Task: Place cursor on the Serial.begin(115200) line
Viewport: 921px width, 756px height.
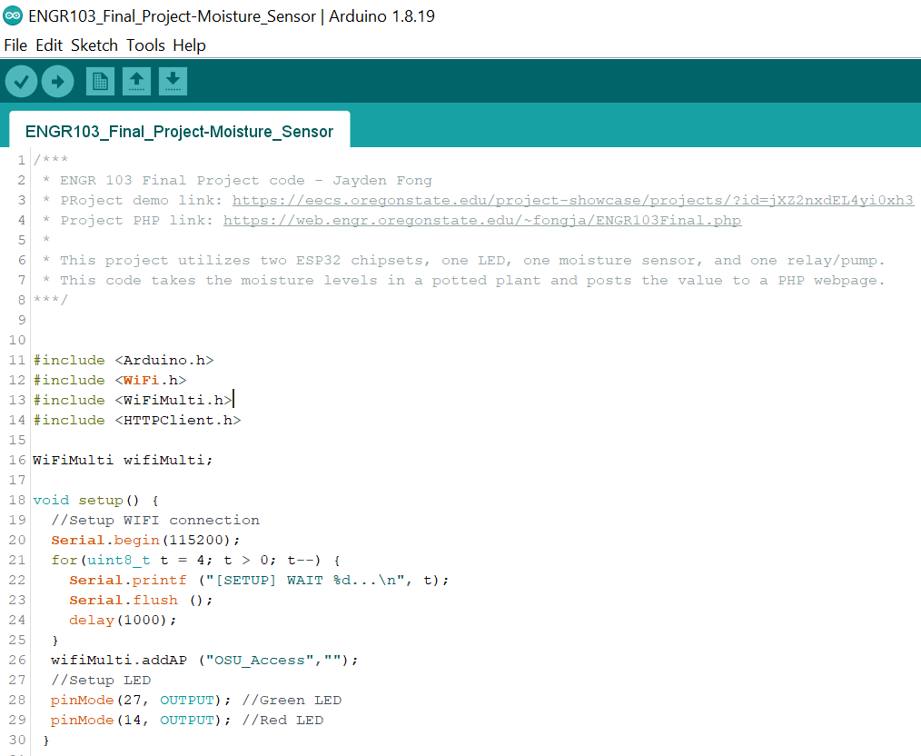Action: (145, 540)
